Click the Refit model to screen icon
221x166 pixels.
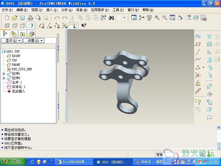coord(172,18)
